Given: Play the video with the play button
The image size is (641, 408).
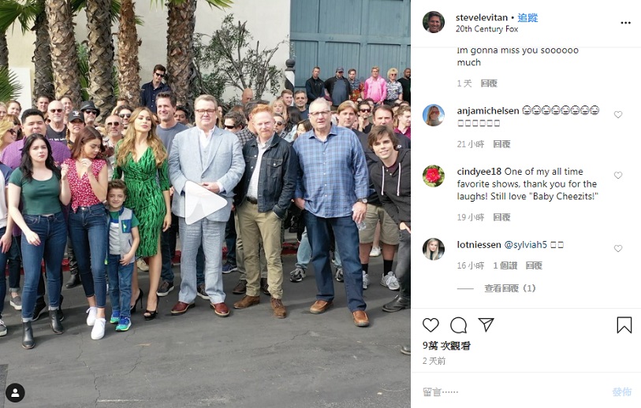Looking at the screenshot, I should (205, 203).
